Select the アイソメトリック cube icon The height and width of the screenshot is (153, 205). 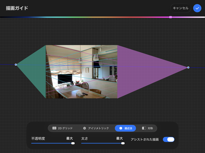click(x=85, y=128)
